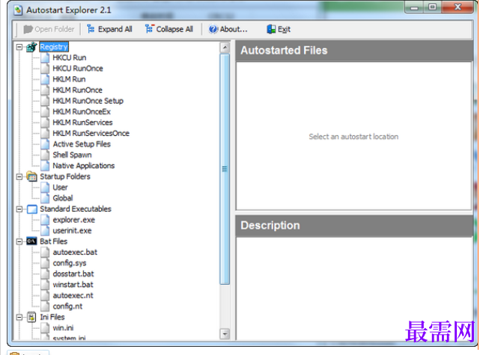Click the tree scrollbar down arrow
Image resolution: width=489 pixels, height=355 pixels.
pyautogui.click(x=225, y=334)
